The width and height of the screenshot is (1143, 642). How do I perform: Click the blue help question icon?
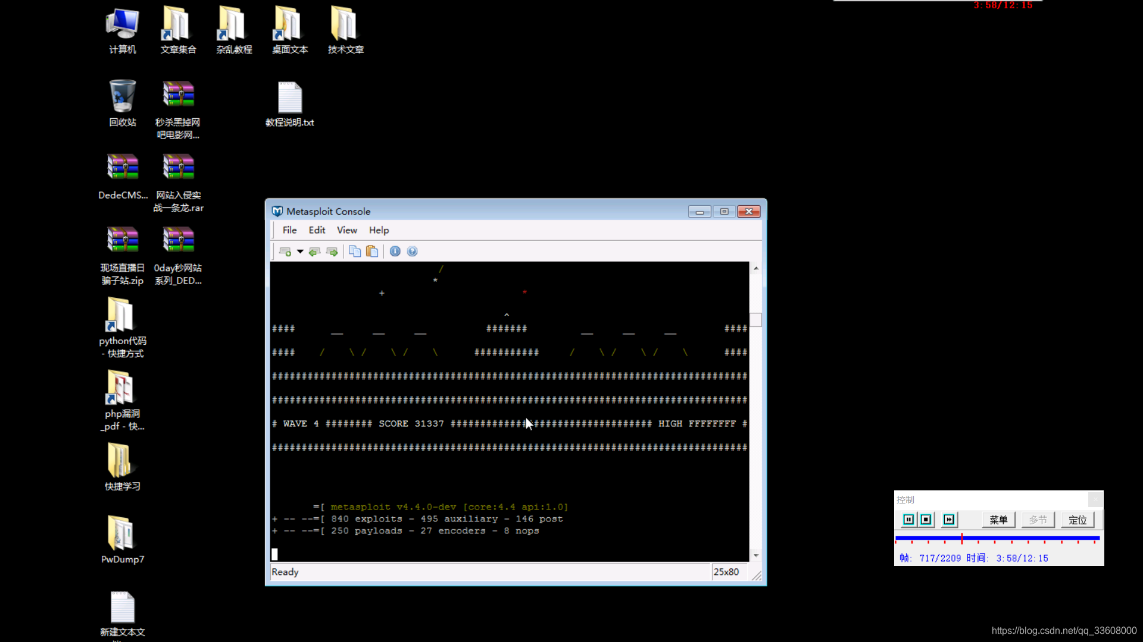pos(412,251)
